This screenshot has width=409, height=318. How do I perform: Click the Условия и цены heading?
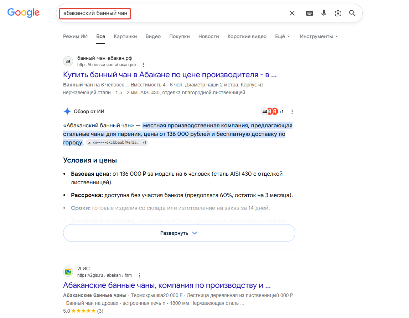click(90, 160)
